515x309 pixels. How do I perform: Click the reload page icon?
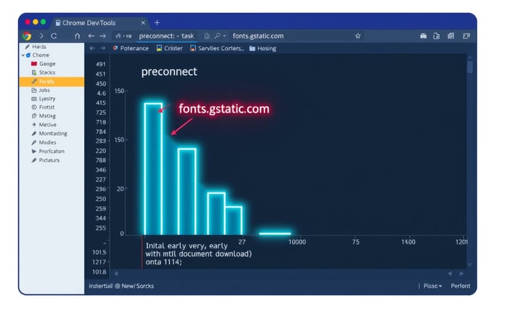[x=54, y=36]
